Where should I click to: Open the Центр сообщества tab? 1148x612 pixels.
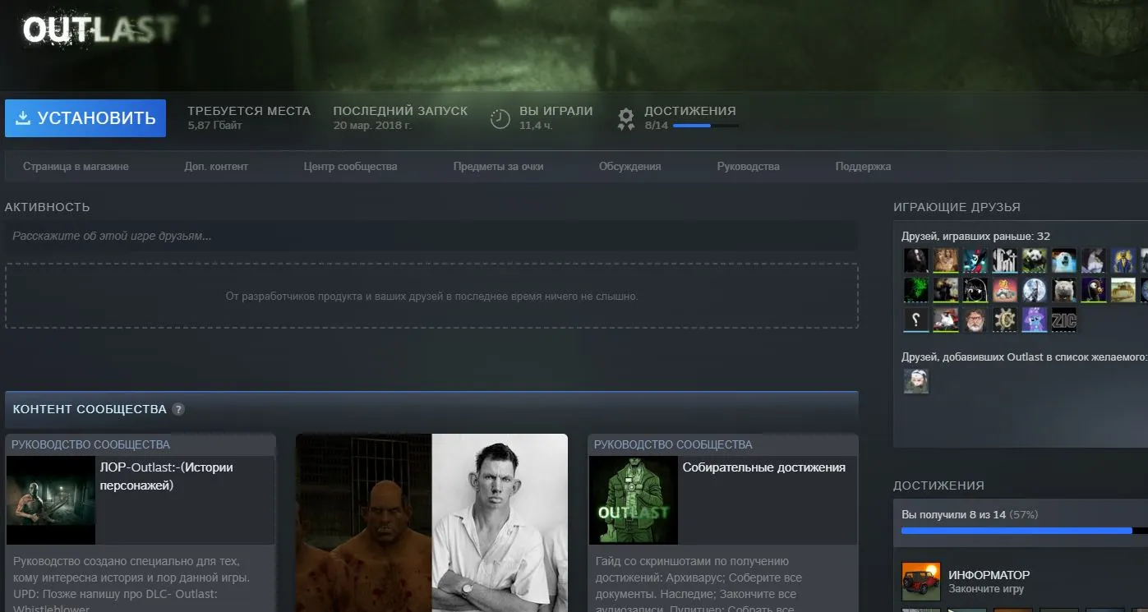(x=350, y=166)
